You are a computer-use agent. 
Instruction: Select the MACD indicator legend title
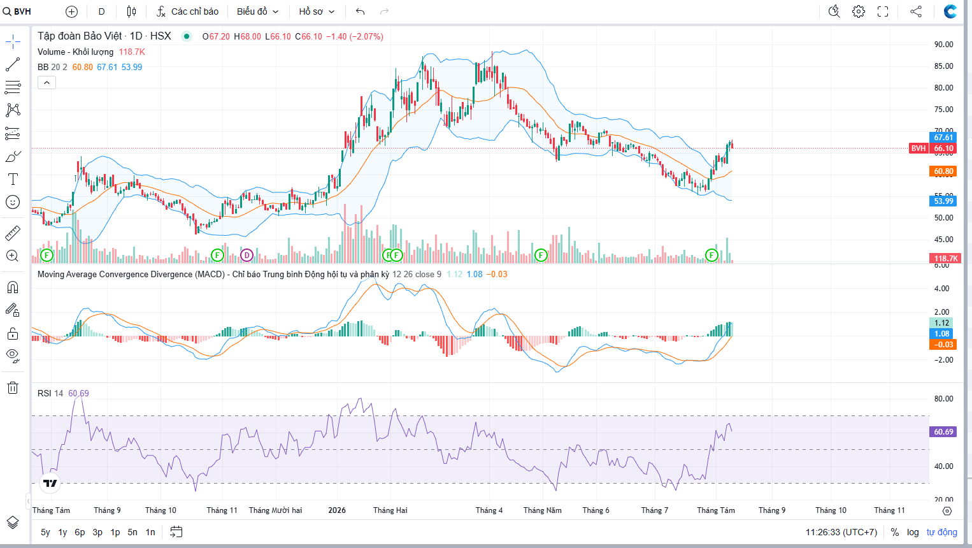(213, 274)
